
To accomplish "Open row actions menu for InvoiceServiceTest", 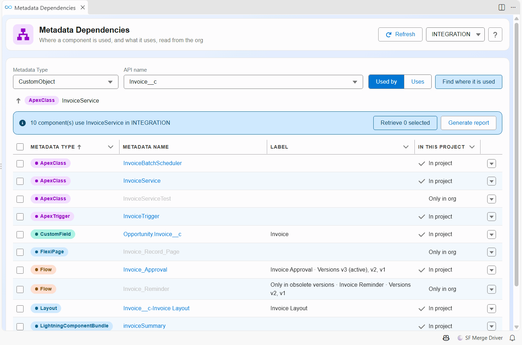I will coord(491,199).
